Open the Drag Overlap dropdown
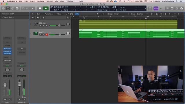This screenshot has height=104, width=185. [142, 14]
